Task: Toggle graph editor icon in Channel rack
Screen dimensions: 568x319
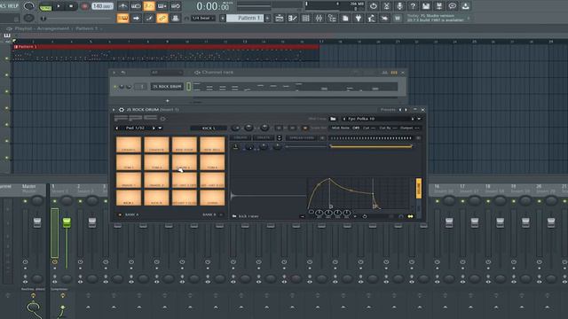Action: (384, 73)
